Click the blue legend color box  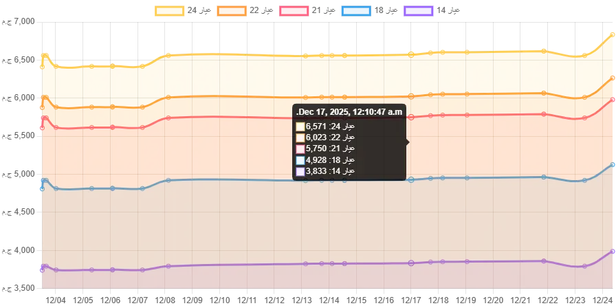click(x=357, y=11)
